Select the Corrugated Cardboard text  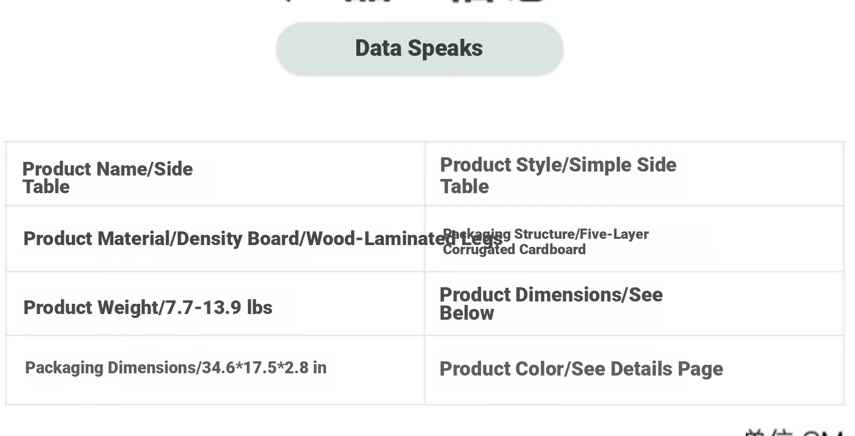coord(514,250)
